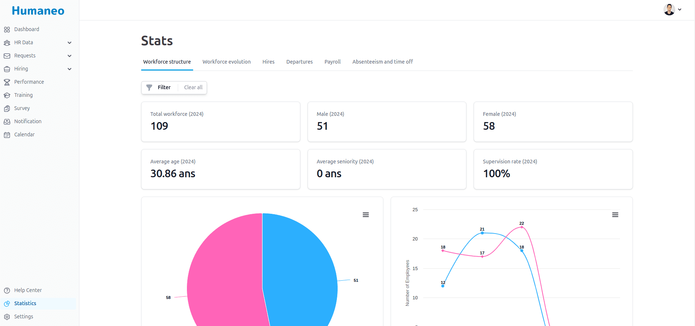Image resolution: width=695 pixels, height=326 pixels.
Task: Click the Survey clipboard icon
Action: tap(7, 109)
